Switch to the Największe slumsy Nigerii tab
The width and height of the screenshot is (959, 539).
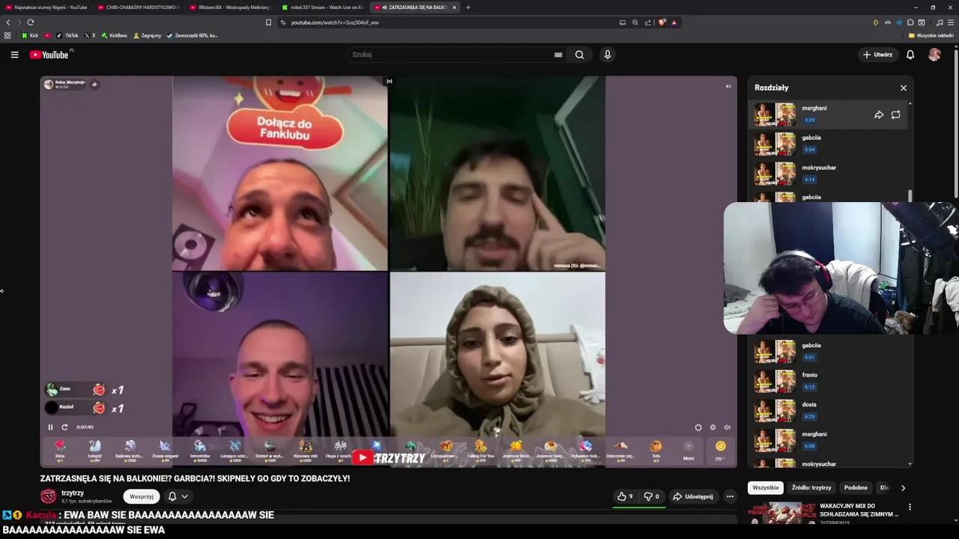[x=46, y=7]
